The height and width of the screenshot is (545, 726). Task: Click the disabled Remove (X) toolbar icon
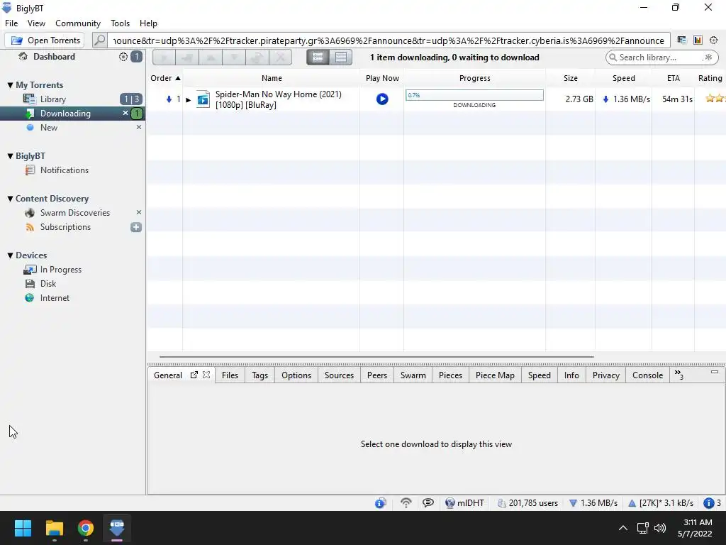pos(280,57)
